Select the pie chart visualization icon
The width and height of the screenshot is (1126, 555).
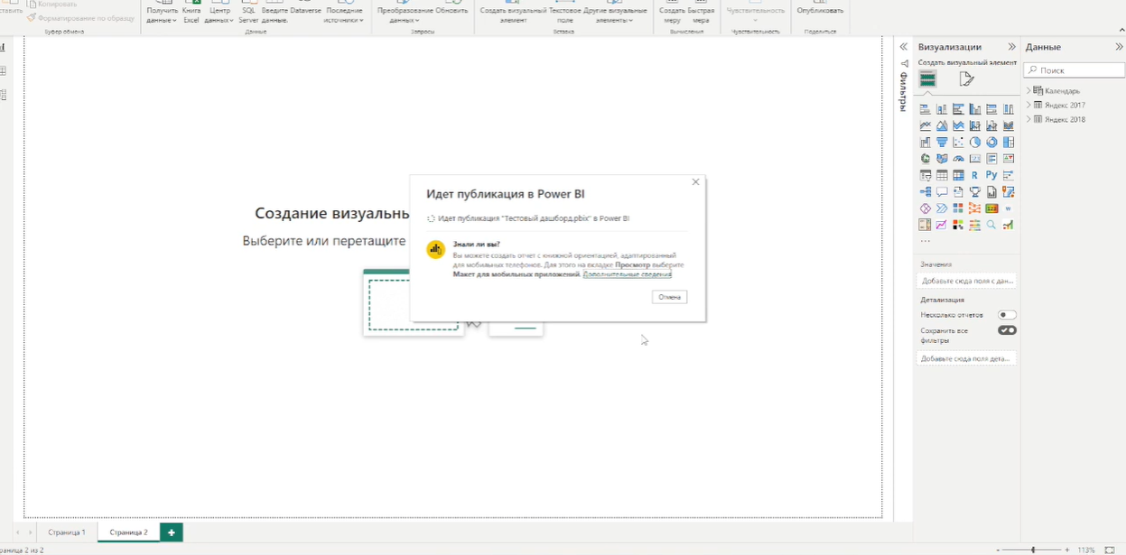tap(974, 142)
